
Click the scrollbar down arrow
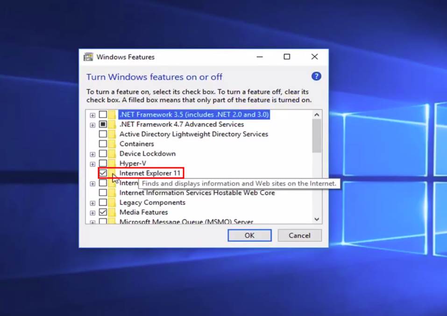pyautogui.click(x=316, y=219)
